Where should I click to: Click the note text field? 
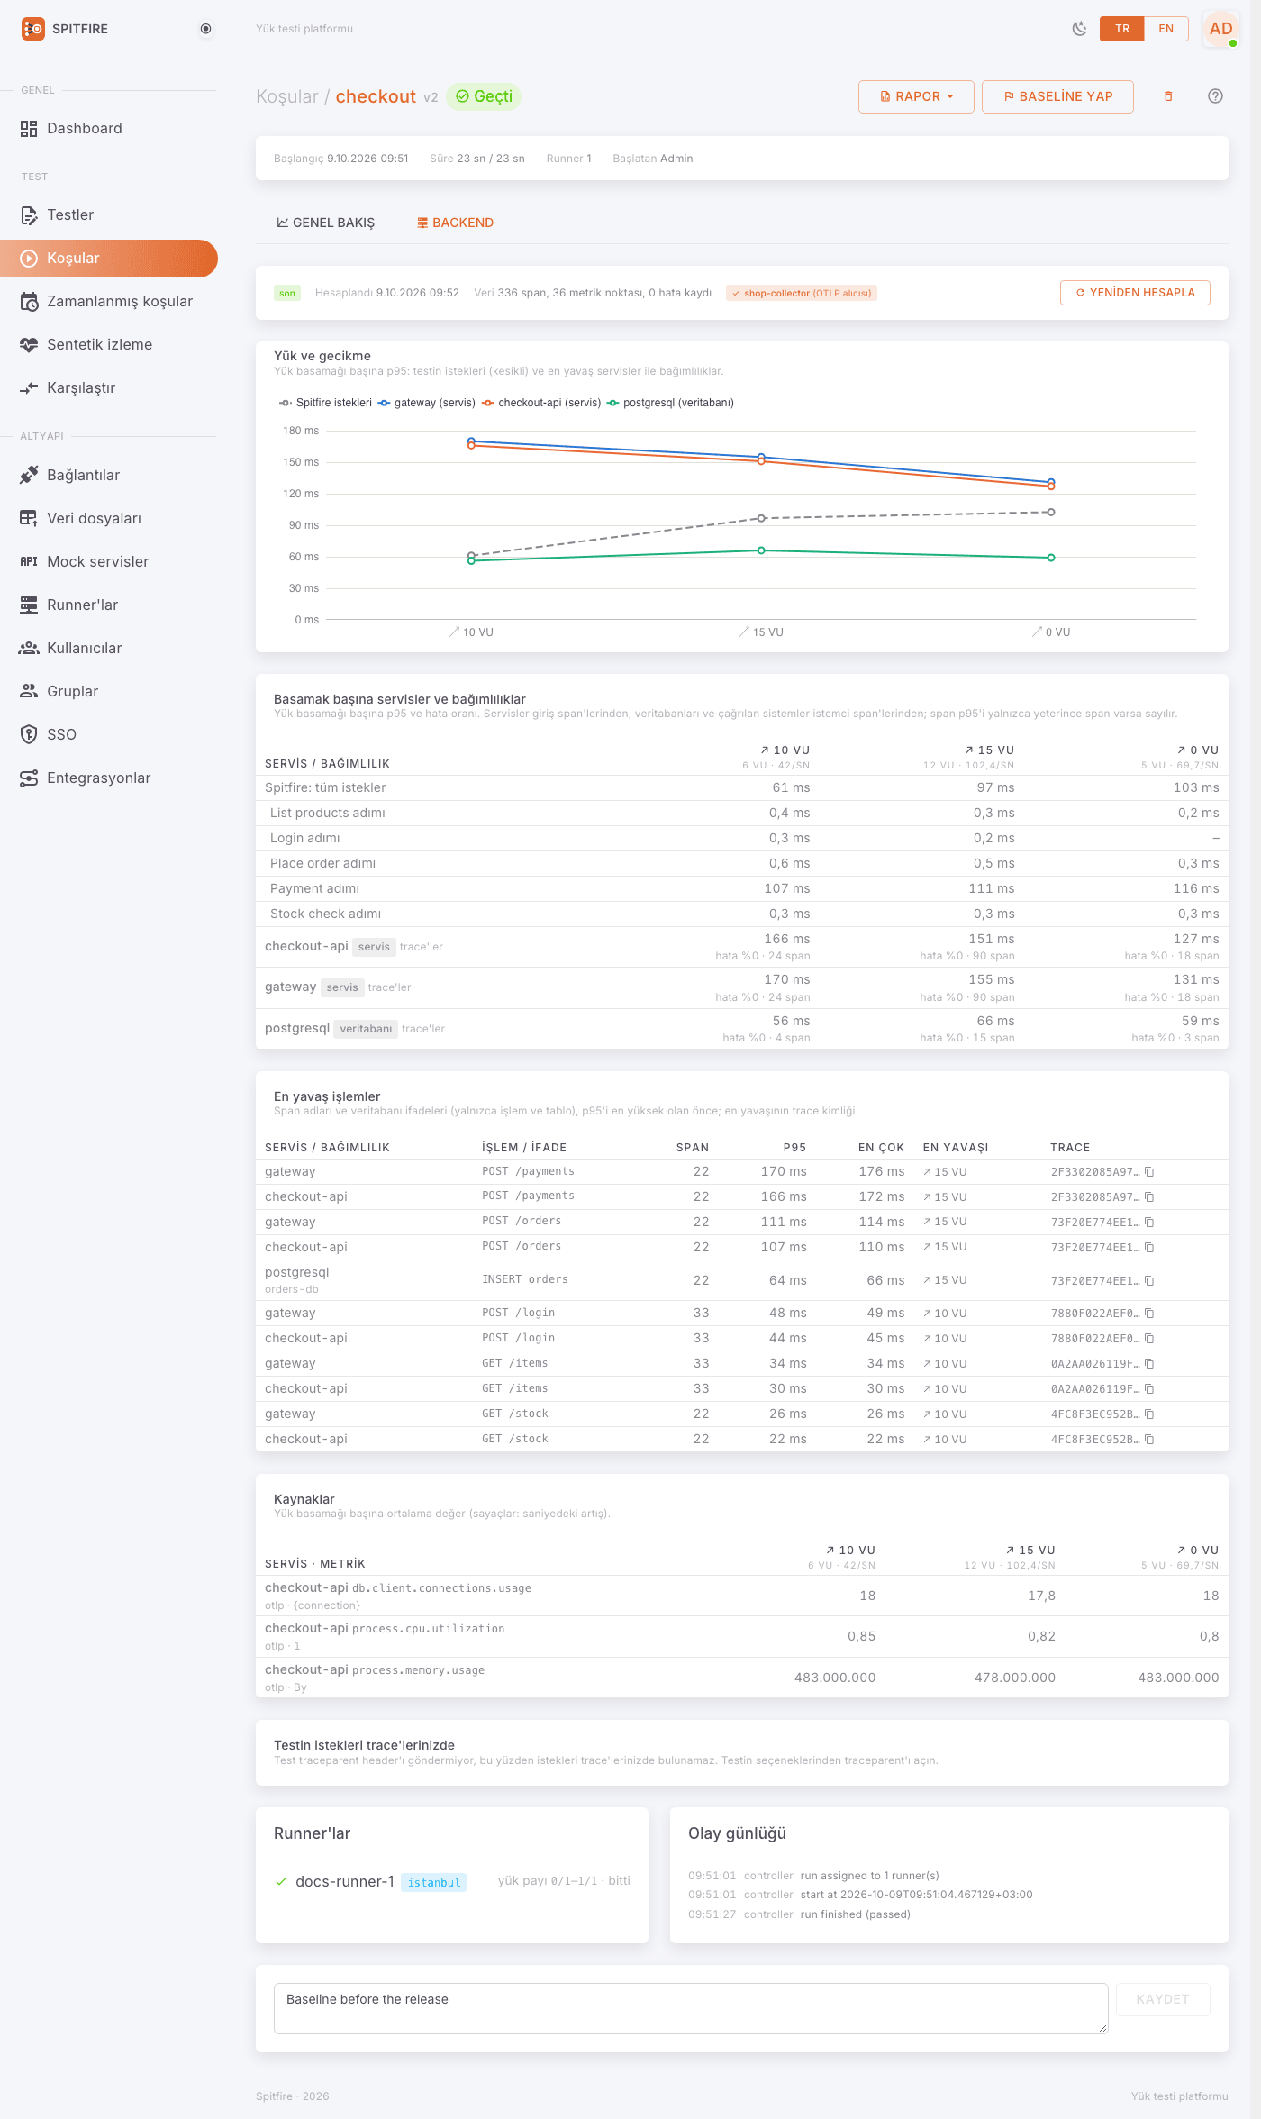pyautogui.click(x=691, y=2008)
